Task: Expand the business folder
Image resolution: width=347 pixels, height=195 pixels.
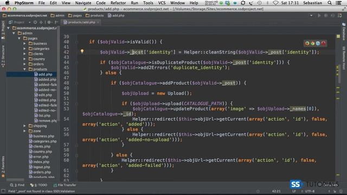Action: pos(24,43)
